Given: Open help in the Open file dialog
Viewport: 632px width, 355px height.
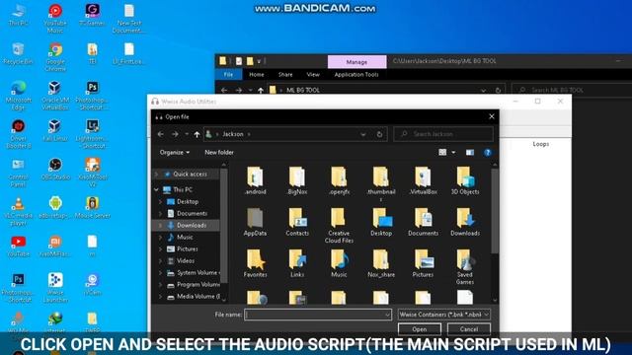Looking at the screenshot, I should [488, 153].
